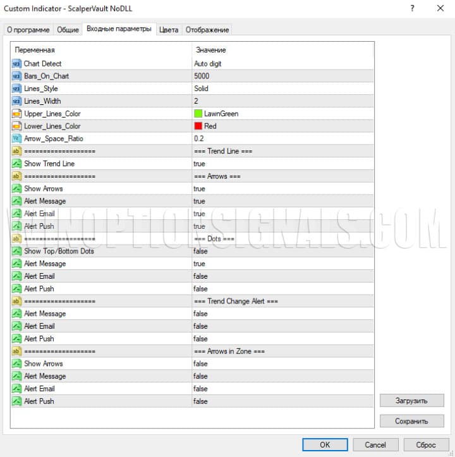Screen dimensions: 455x457
Task: Click the Arrow_Space_Ratio fraction icon
Action: pos(16,138)
